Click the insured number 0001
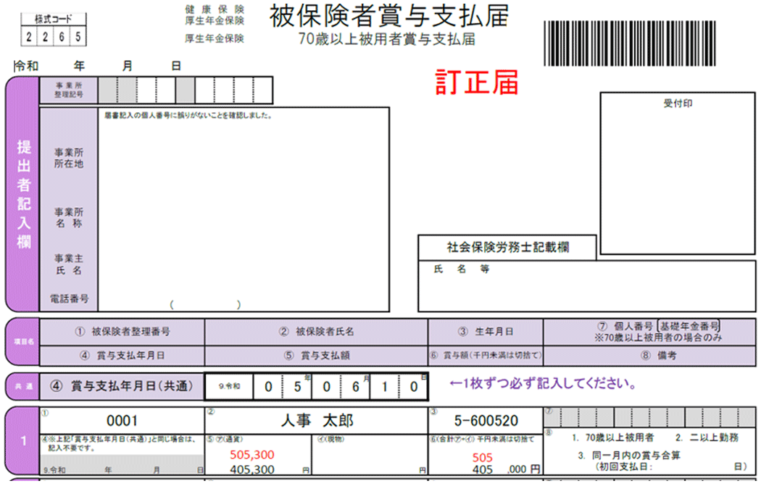Screen dimensions: 761x494 (122, 421)
